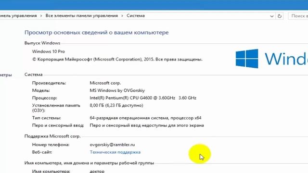Select the email 'ovgorskiy@rambler.ru'
Viewport: 308px width, 173px height.
pyautogui.click(x=112, y=145)
